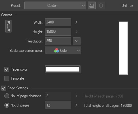Click the Resolution input field
Screen dimensions: 138x114
point(58,41)
